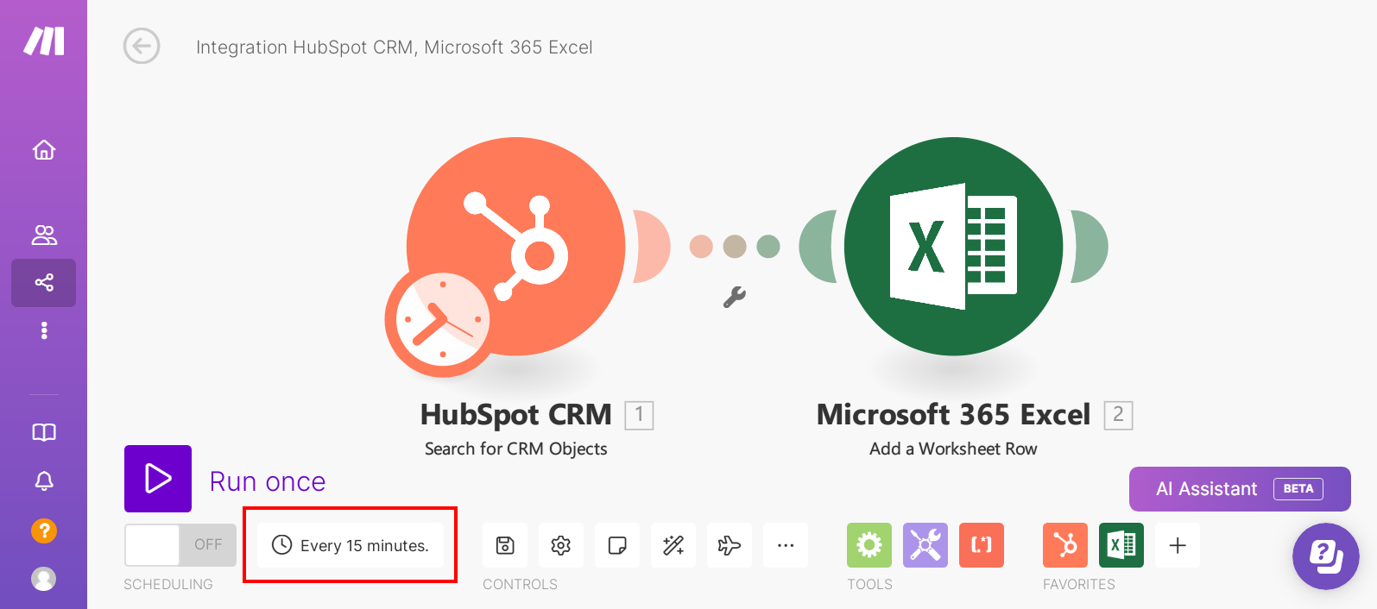Click the Run once play button

158,479
